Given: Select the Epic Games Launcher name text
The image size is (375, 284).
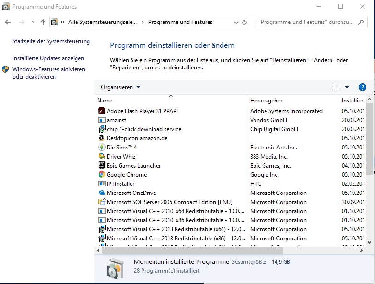Looking at the screenshot, I should pyautogui.click(x=134, y=166).
